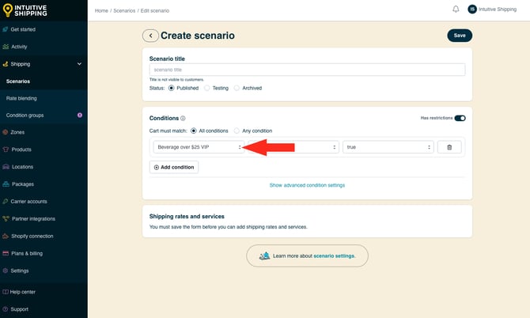530x318 pixels.
Task: Click the Help center book icon
Action: (x=5, y=292)
